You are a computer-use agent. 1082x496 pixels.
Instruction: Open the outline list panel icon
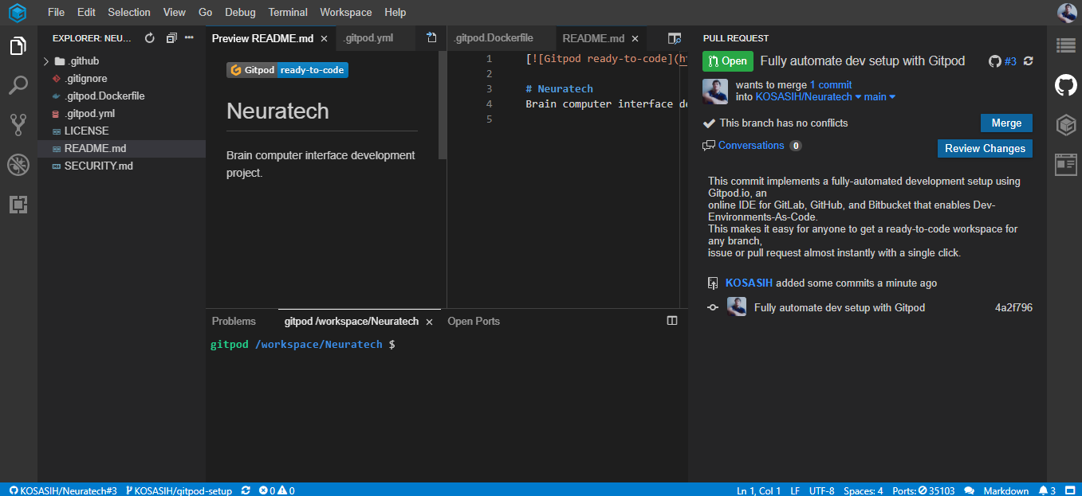1065,45
